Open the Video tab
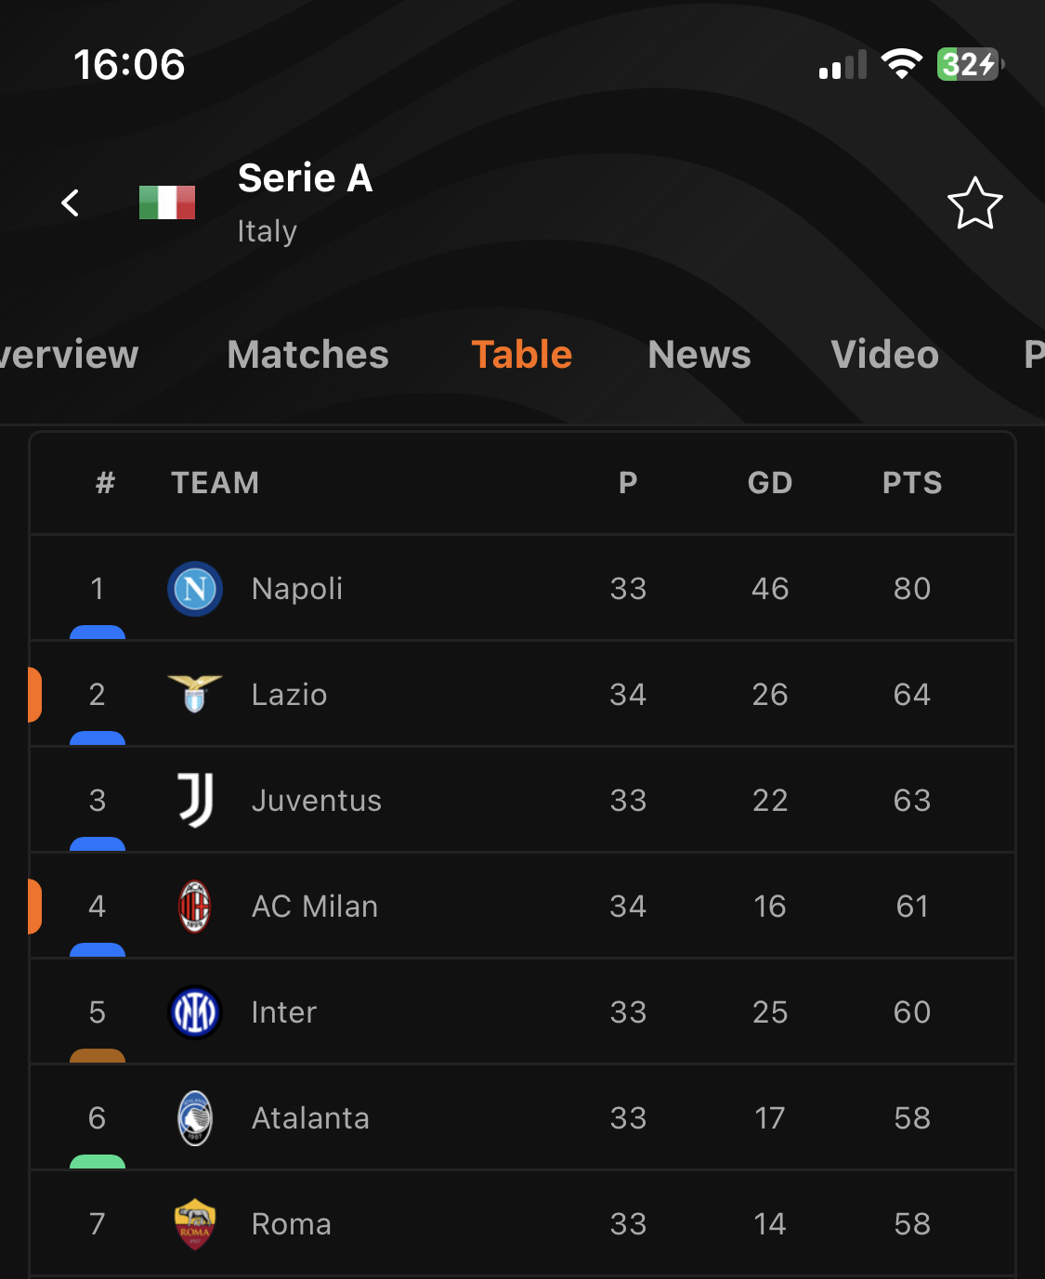1045x1279 pixels. tap(884, 355)
